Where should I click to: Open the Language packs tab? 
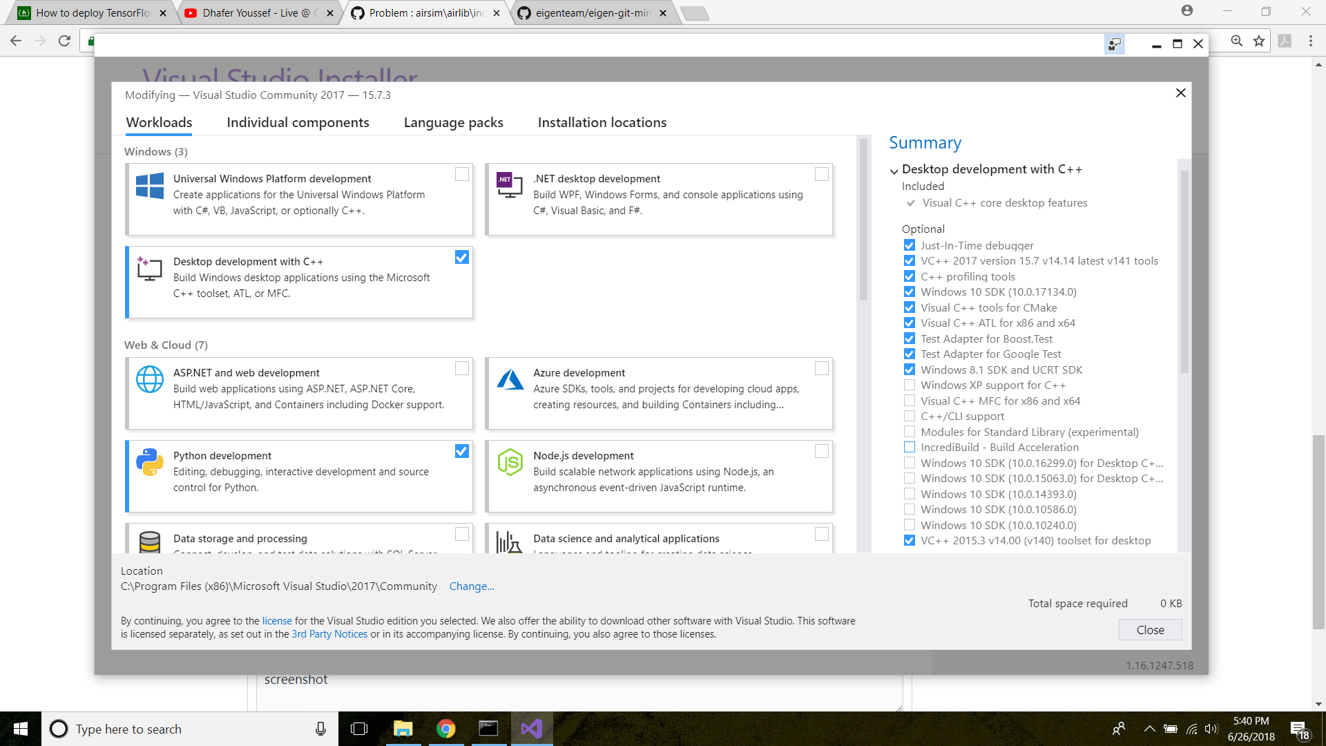(x=452, y=122)
